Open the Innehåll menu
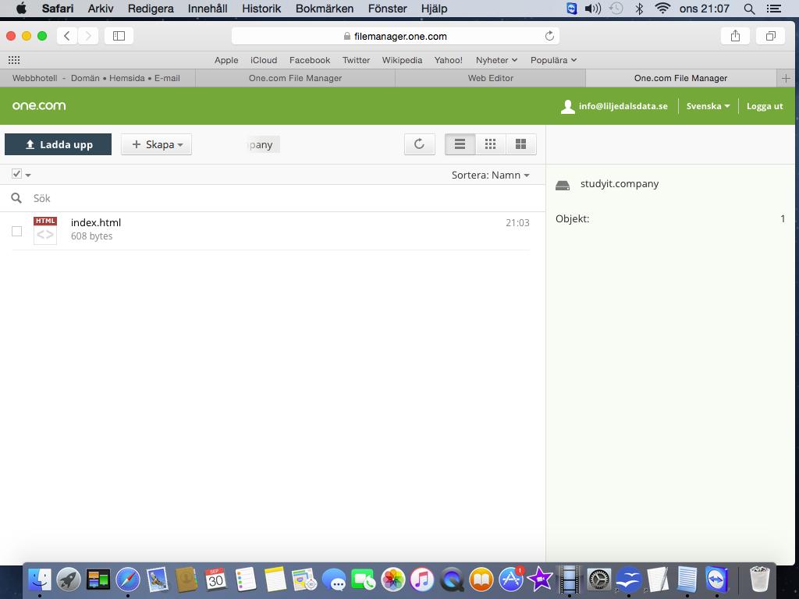 pyautogui.click(x=208, y=9)
